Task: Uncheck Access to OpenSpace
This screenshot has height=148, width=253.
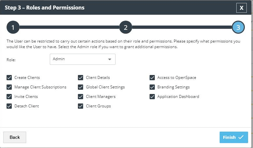Action: point(152,78)
